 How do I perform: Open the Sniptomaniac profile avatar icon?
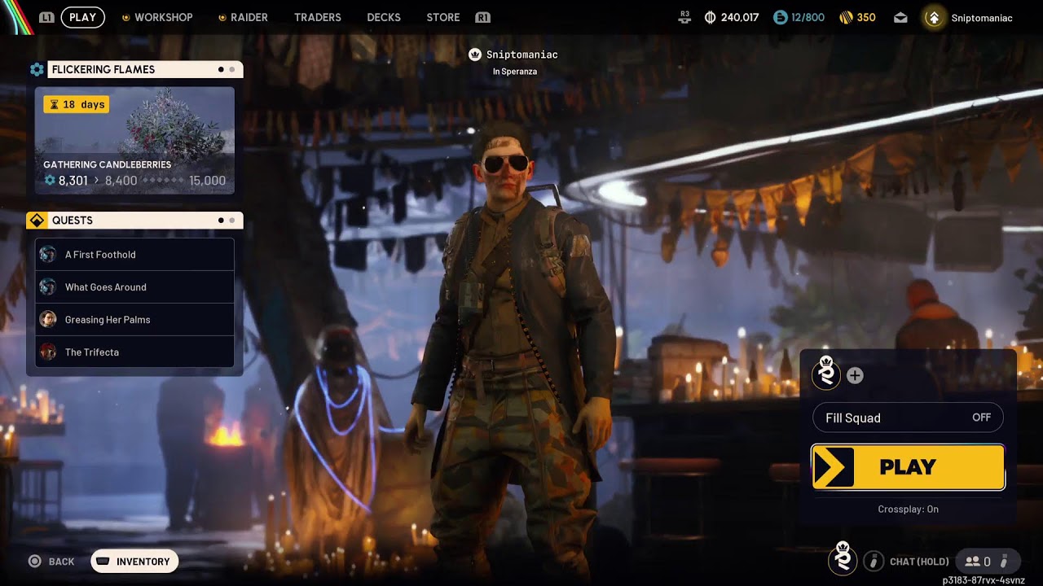[x=934, y=17]
